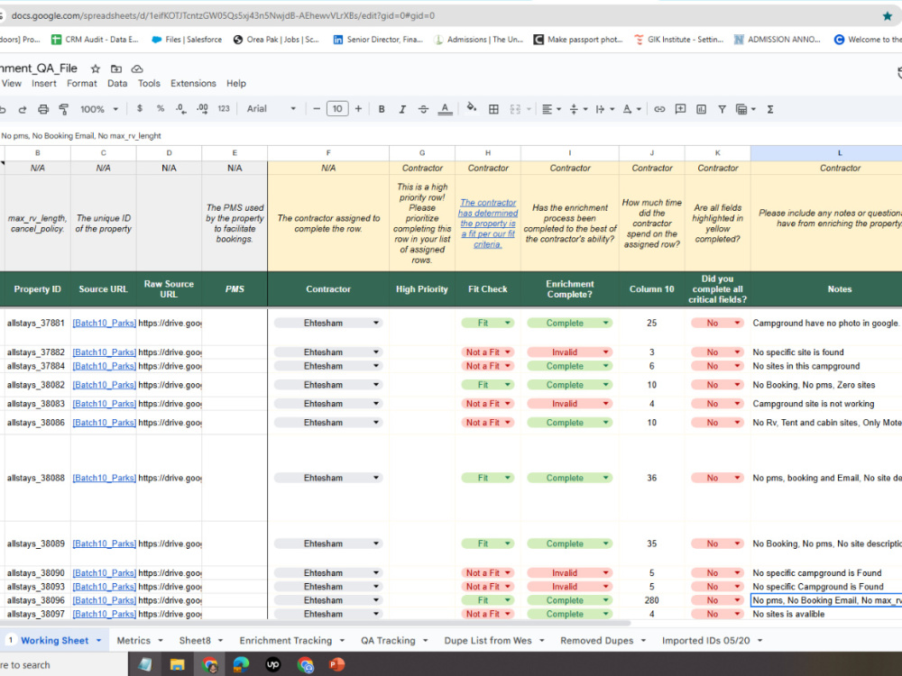The image size is (902, 676).
Task: Format as percent
Action: 161,109
